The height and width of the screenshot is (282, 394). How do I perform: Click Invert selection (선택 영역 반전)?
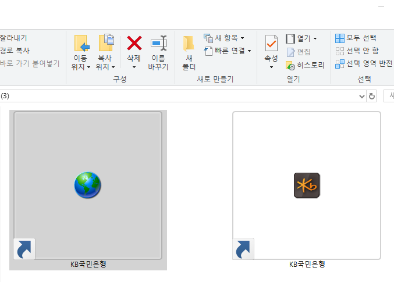click(364, 64)
